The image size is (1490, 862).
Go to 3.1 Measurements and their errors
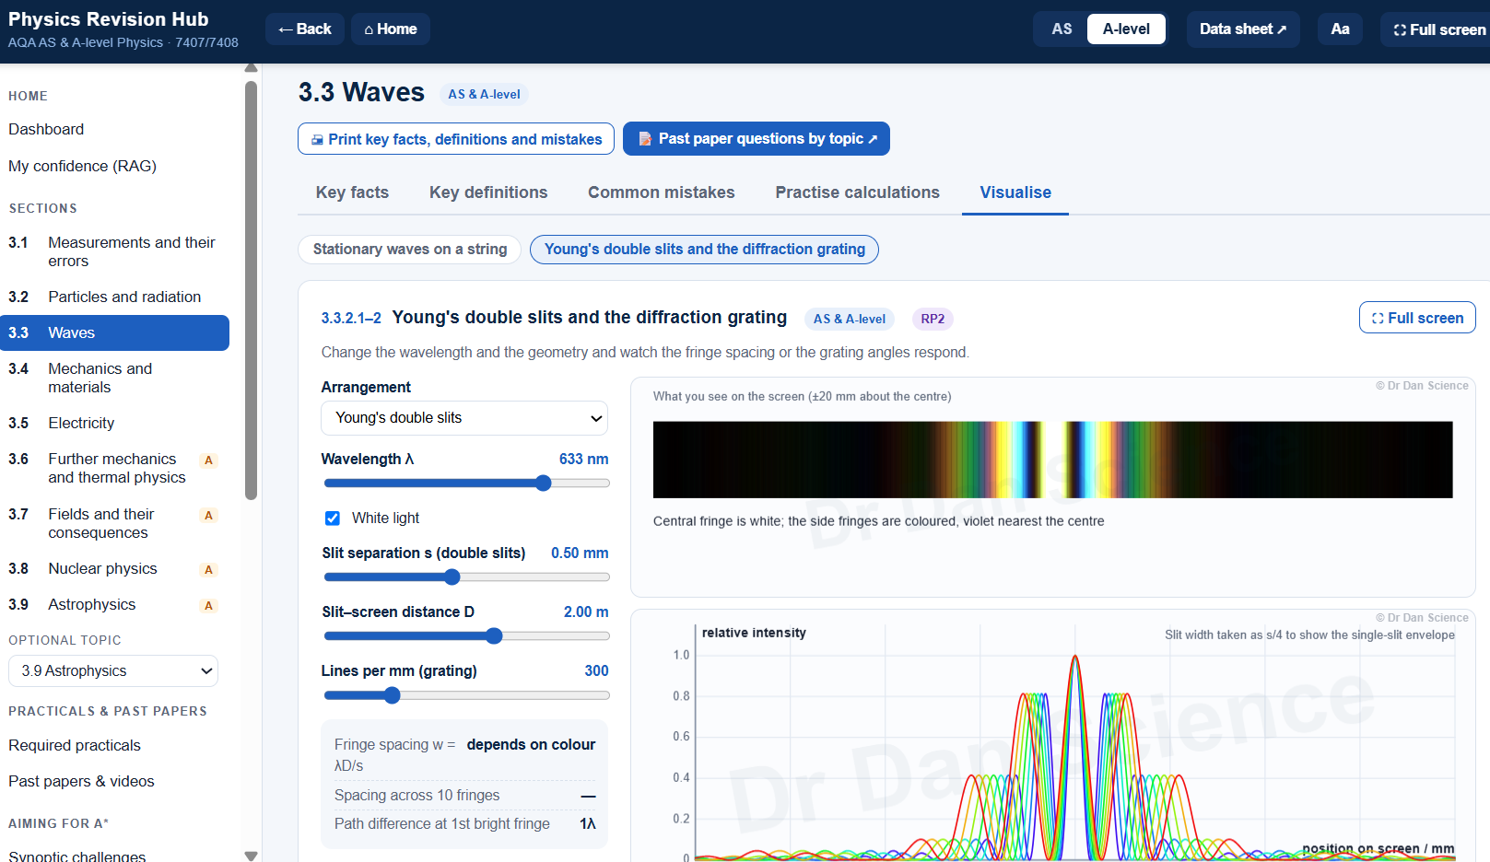[x=114, y=251]
